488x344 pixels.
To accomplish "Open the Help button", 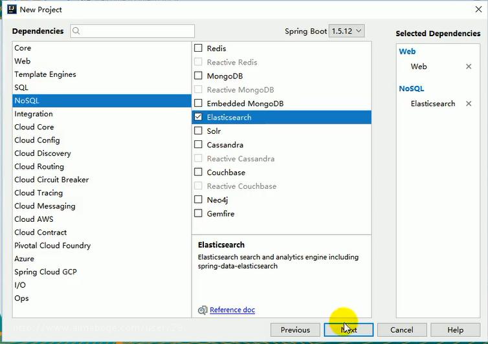I will point(456,330).
